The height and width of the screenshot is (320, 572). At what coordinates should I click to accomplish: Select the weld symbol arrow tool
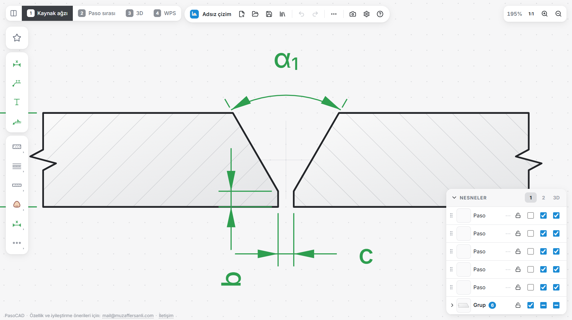[17, 122]
